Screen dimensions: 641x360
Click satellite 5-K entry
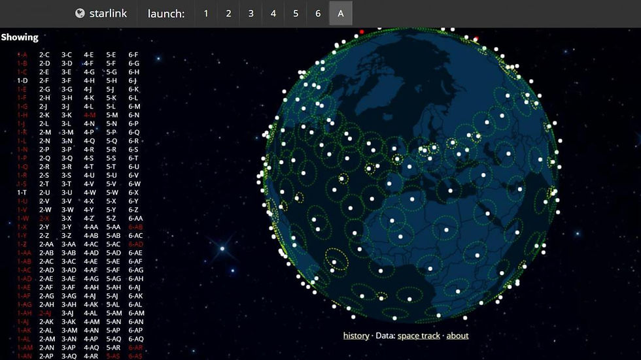[x=111, y=98]
